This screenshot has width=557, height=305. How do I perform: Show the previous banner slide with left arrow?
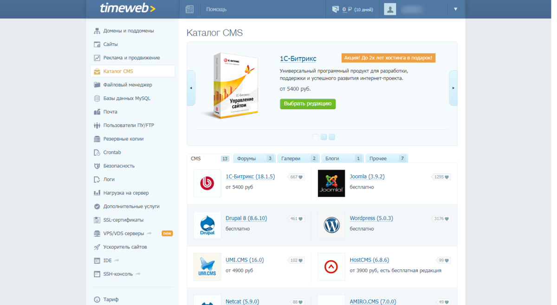tap(191, 88)
